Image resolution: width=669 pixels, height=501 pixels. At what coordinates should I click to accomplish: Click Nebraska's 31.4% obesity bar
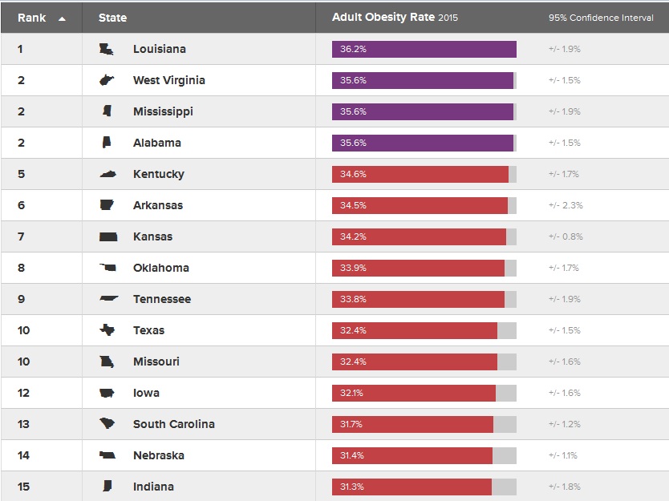(412, 455)
